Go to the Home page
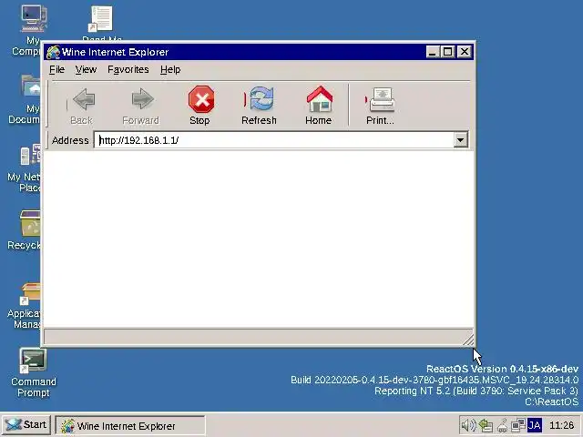The width and height of the screenshot is (583, 437). pyautogui.click(x=319, y=106)
